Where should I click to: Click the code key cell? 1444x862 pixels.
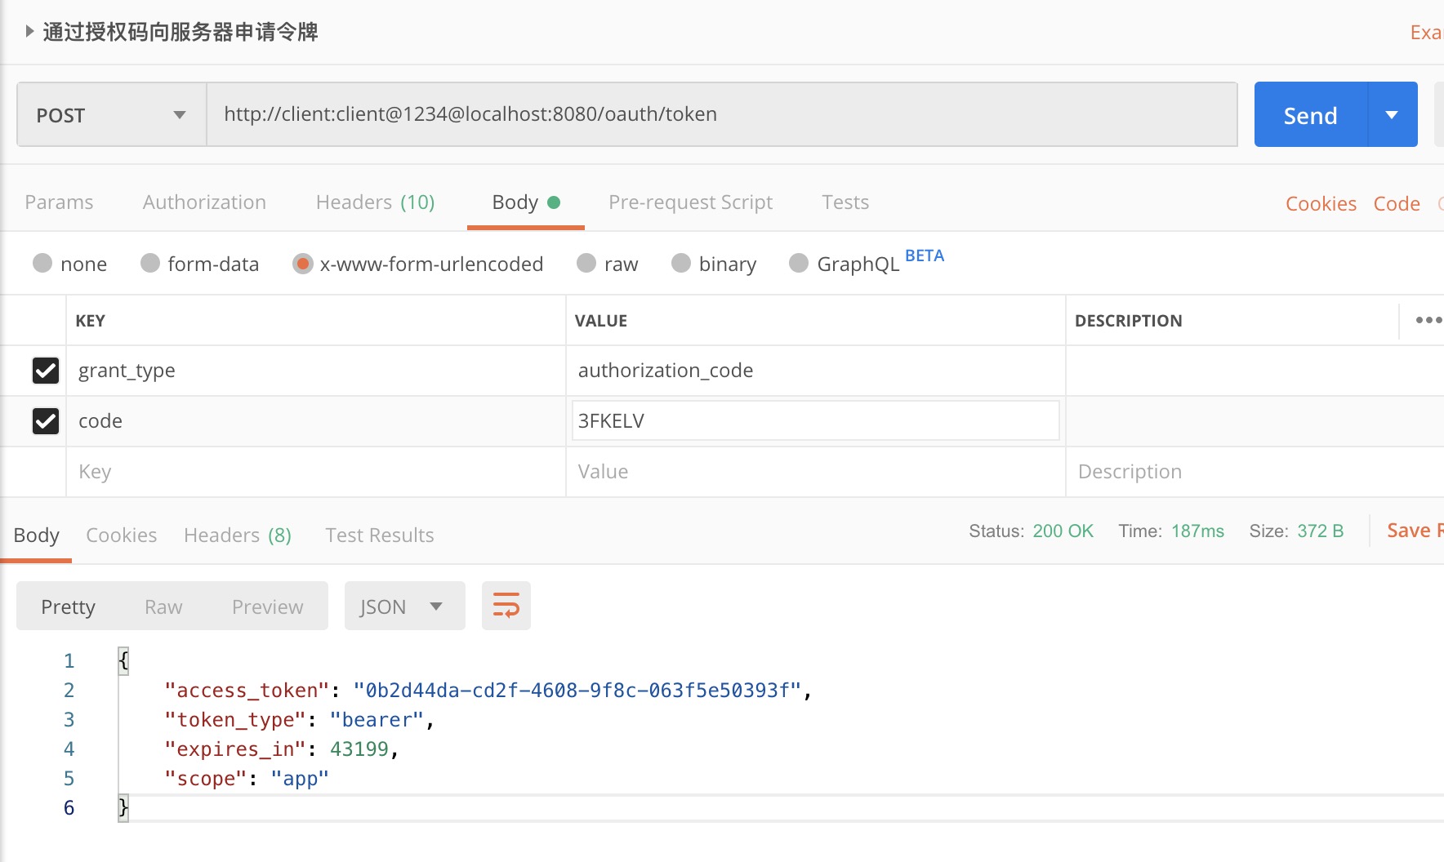coord(316,421)
